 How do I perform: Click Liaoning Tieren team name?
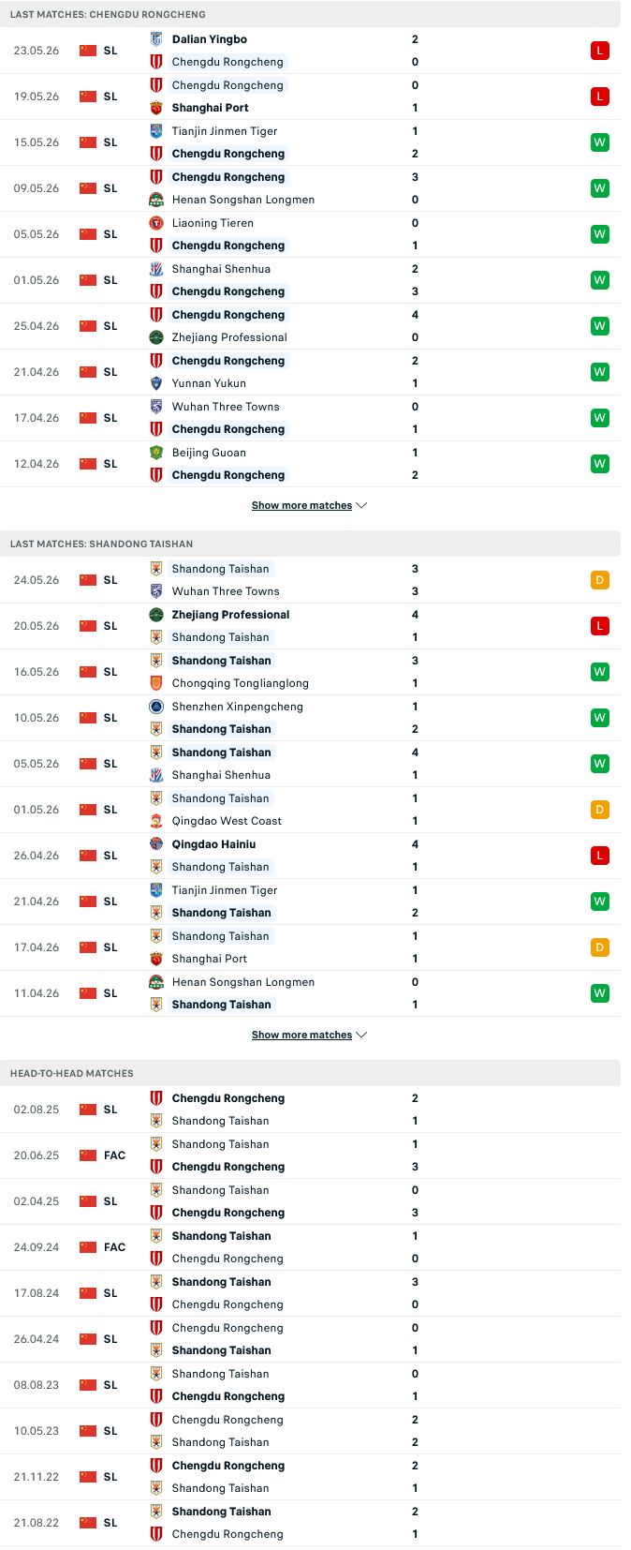click(x=213, y=223)
